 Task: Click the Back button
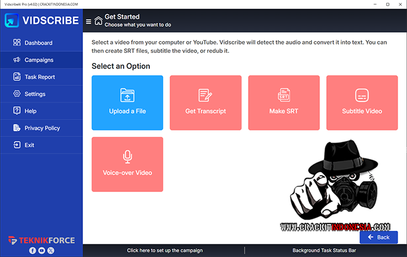click(x=379, y=237)
